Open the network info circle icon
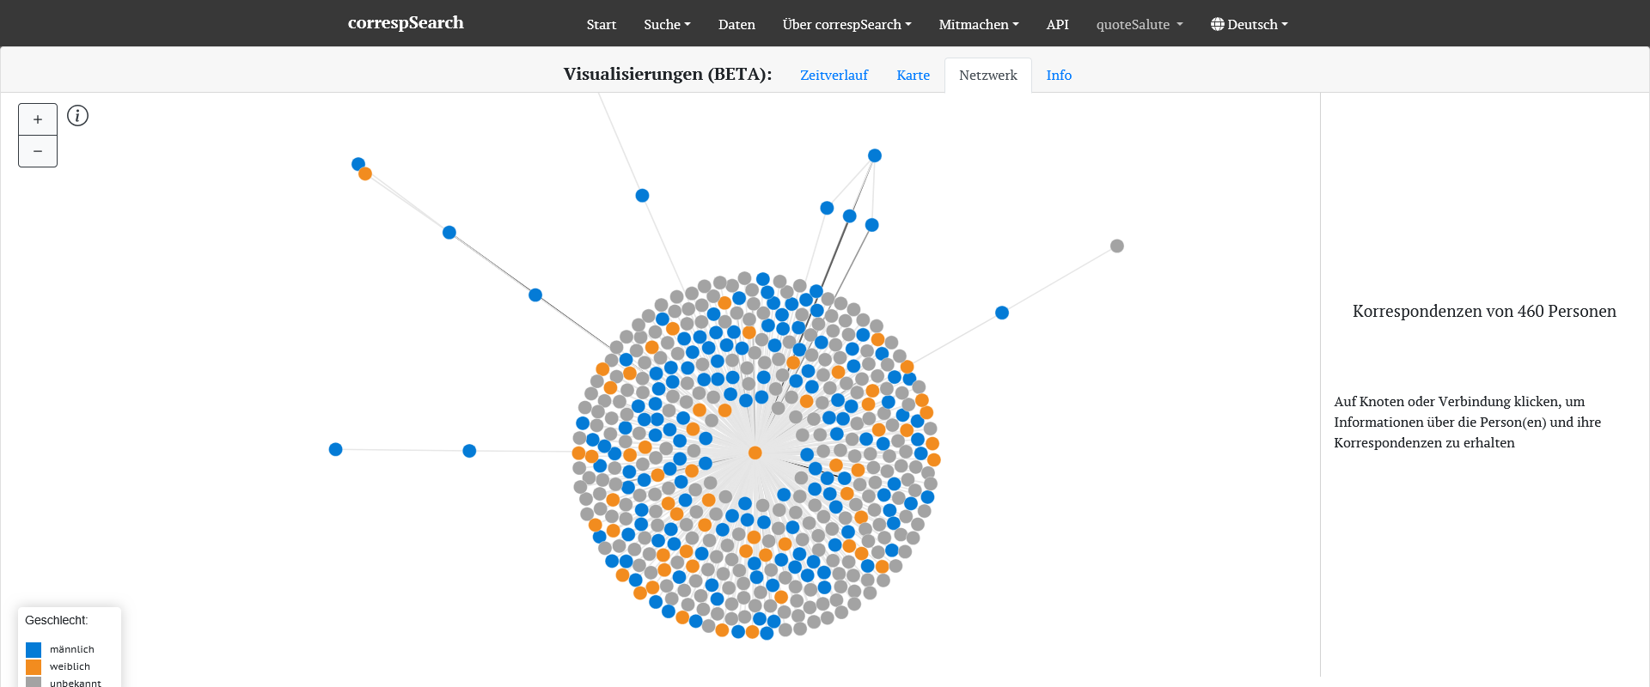The height and width of the screenshot is (687, 1650). pyautogui.click(x=77, y=116)
